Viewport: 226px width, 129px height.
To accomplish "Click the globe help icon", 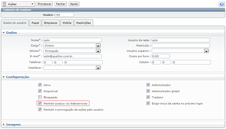I will (x=221, y=4).
